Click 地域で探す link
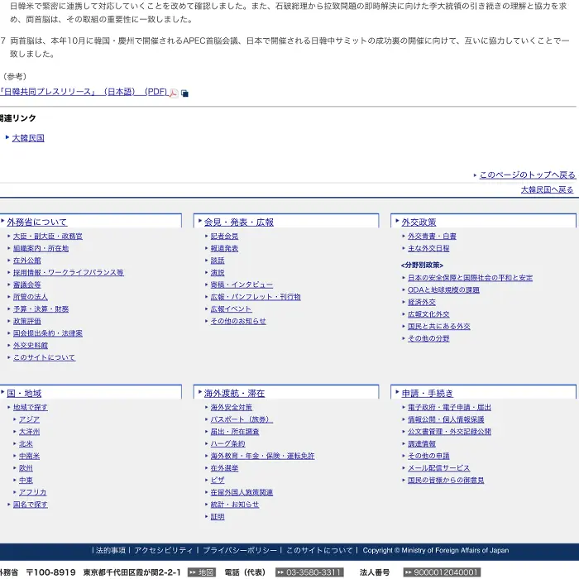 [x=31, y=408]
